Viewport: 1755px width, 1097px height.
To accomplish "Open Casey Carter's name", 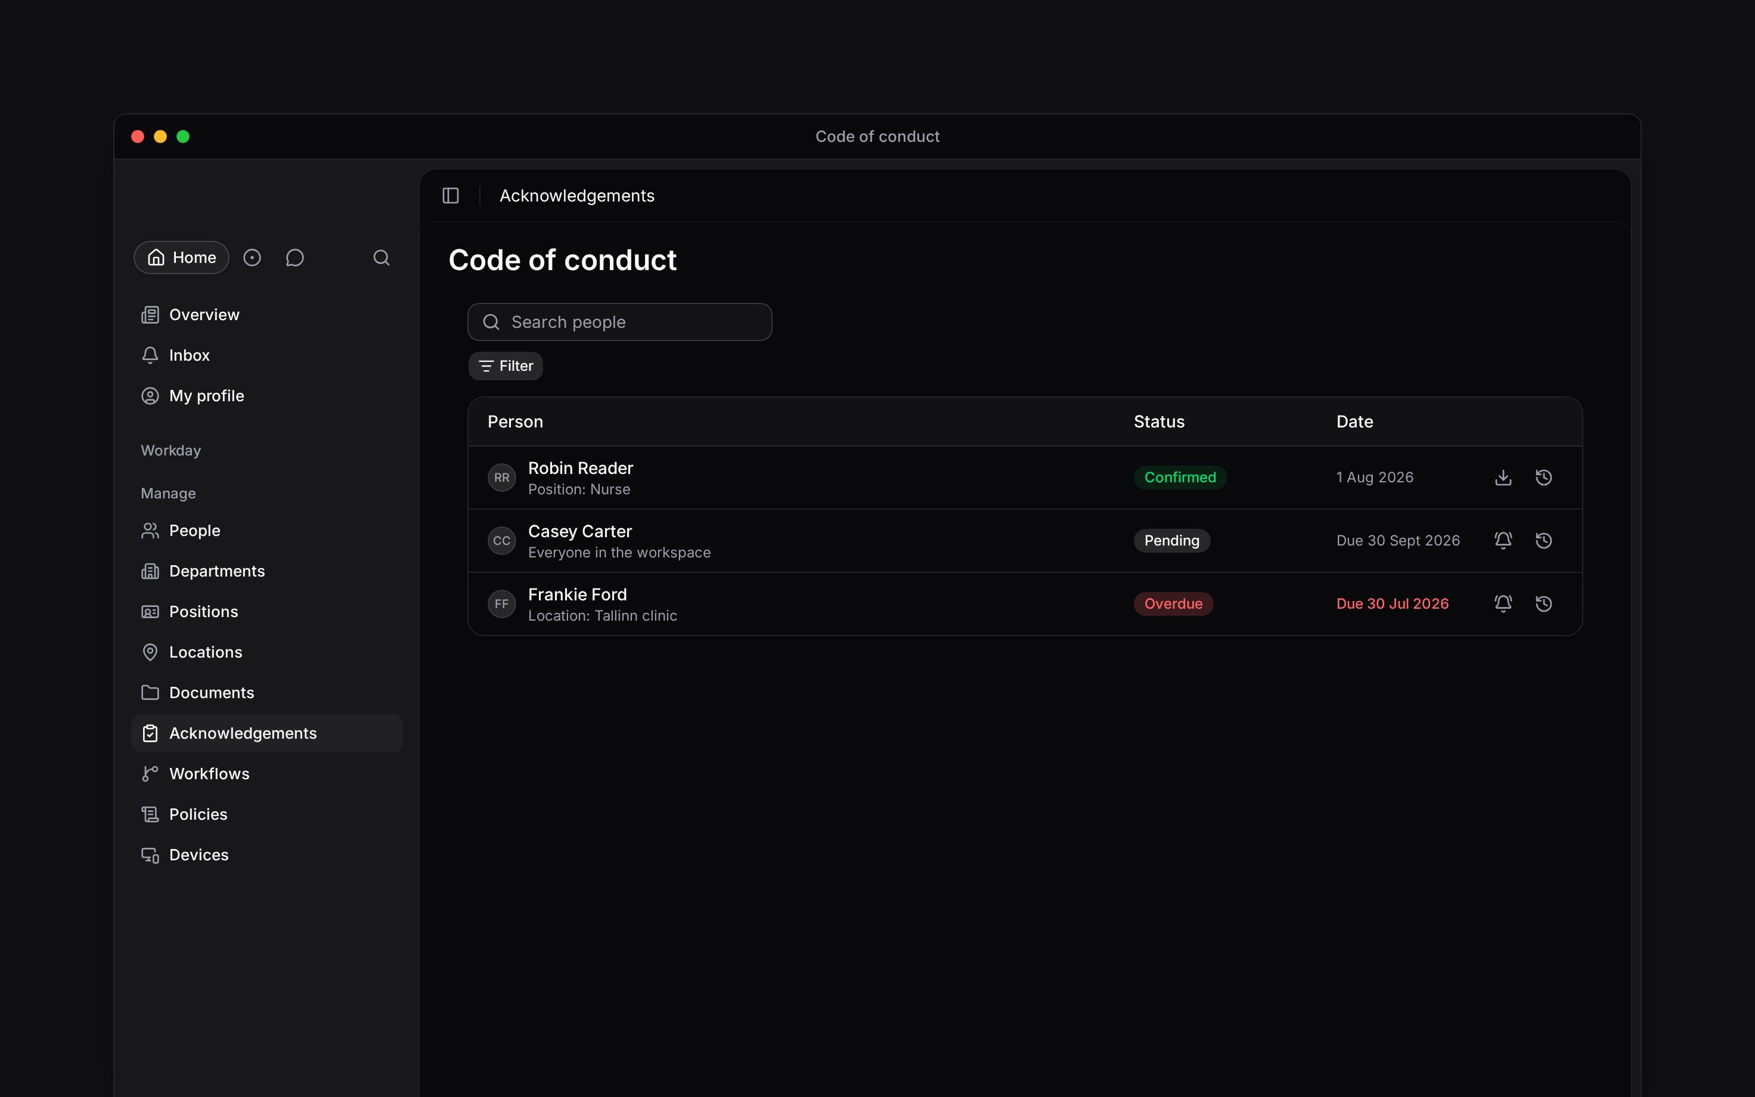I will click(x=580, y=531).
